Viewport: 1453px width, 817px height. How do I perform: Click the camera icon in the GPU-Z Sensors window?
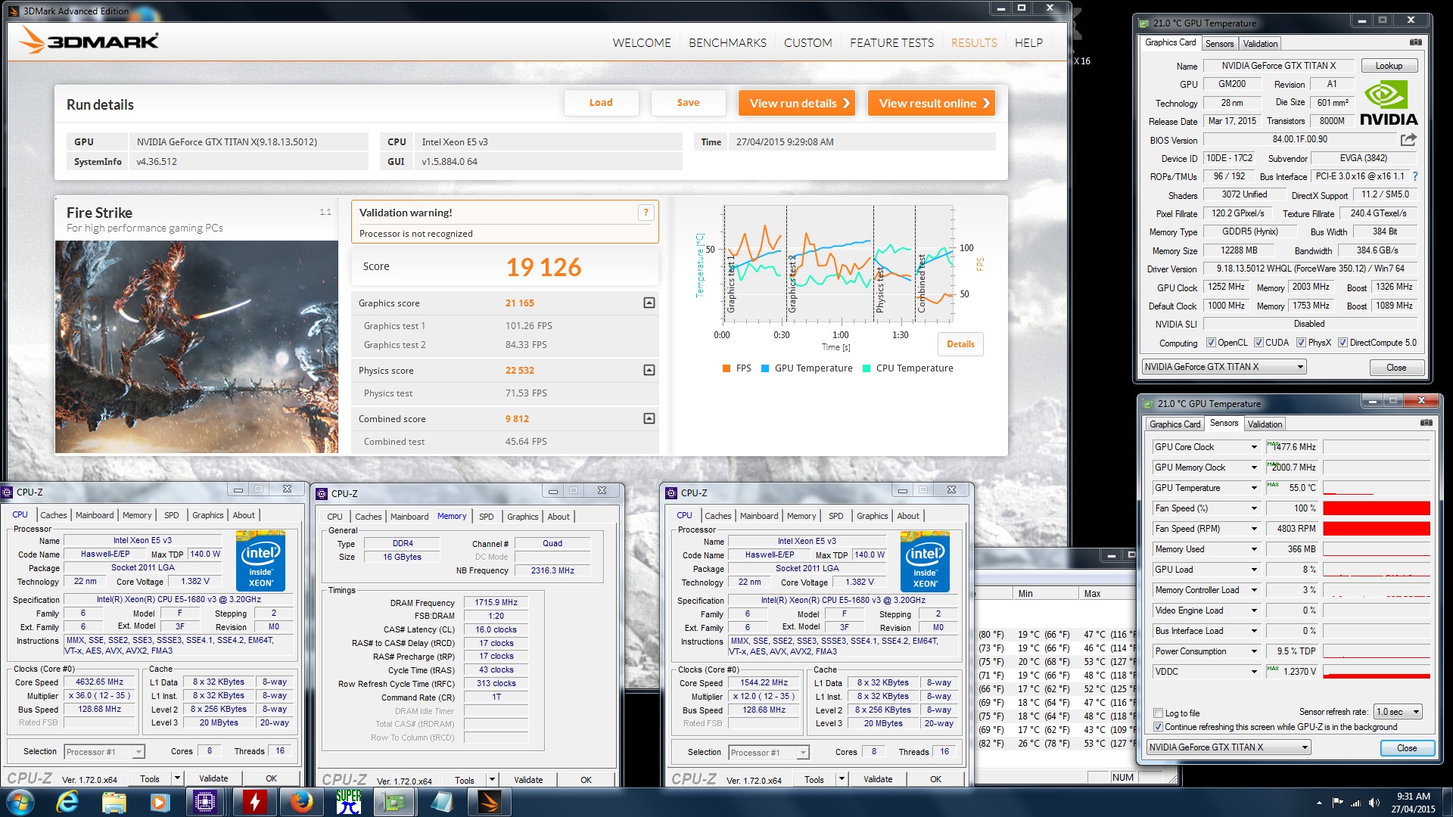coord(1426,423)
